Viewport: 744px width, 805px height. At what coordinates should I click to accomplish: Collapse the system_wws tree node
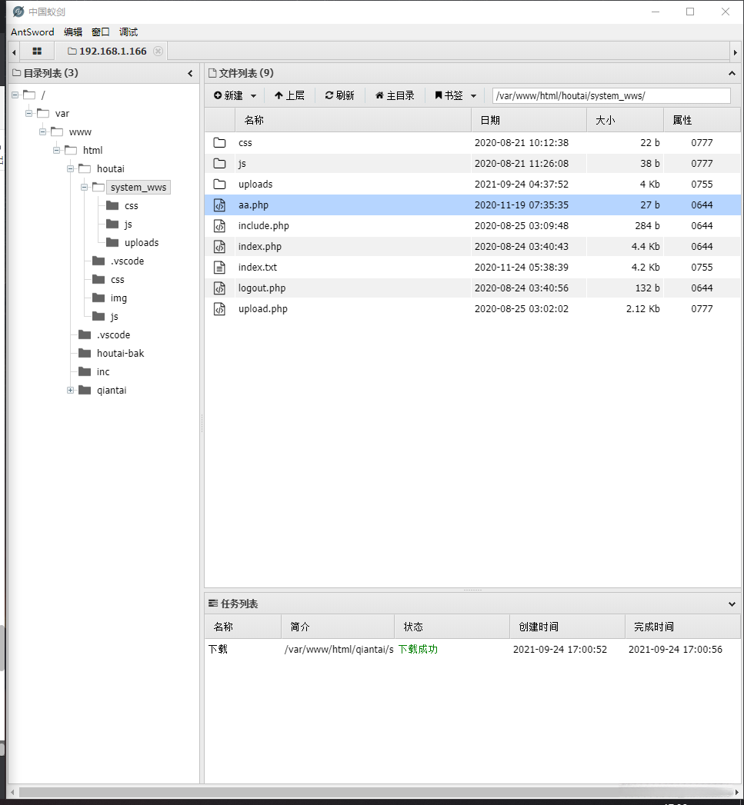click(85, 188)
